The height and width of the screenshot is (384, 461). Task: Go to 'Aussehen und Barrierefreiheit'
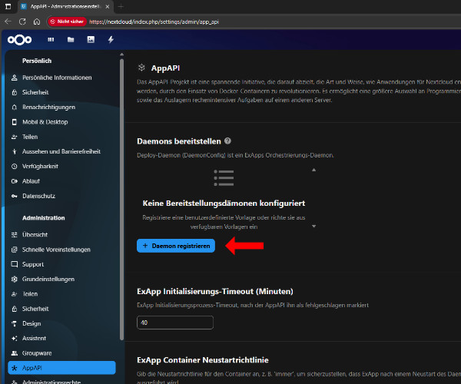click(61, 151)
